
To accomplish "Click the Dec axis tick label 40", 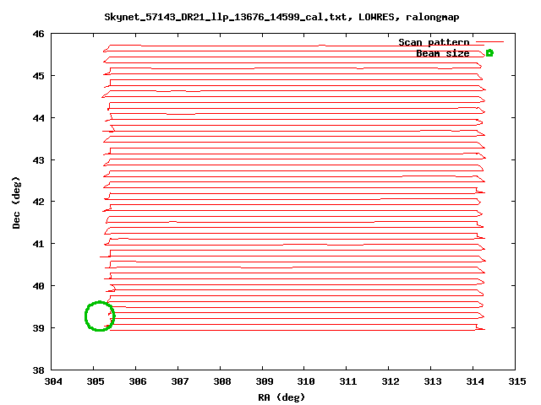I will 39,286.
